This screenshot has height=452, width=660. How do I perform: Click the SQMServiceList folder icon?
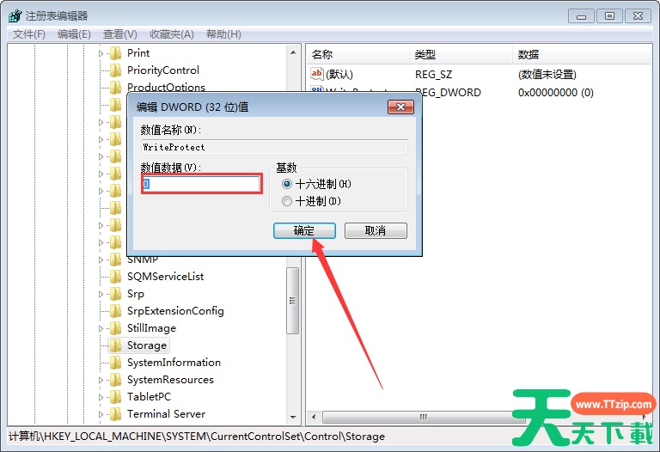[x=115, y=276]
